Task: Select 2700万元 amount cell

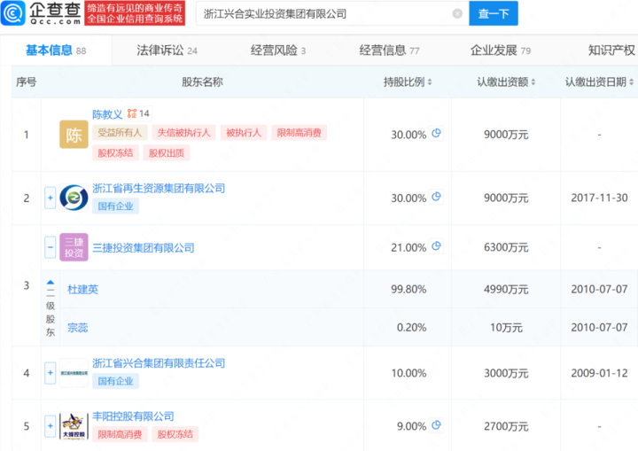Action: (x=506, y=426)
